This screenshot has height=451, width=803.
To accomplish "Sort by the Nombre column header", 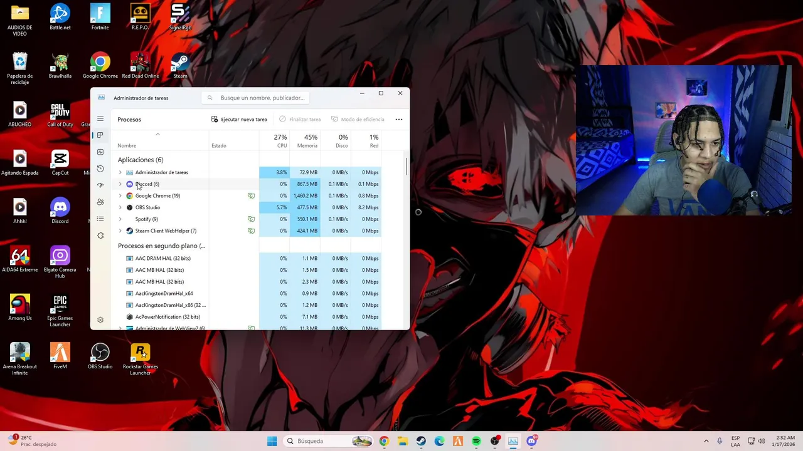I will (127, 145).
